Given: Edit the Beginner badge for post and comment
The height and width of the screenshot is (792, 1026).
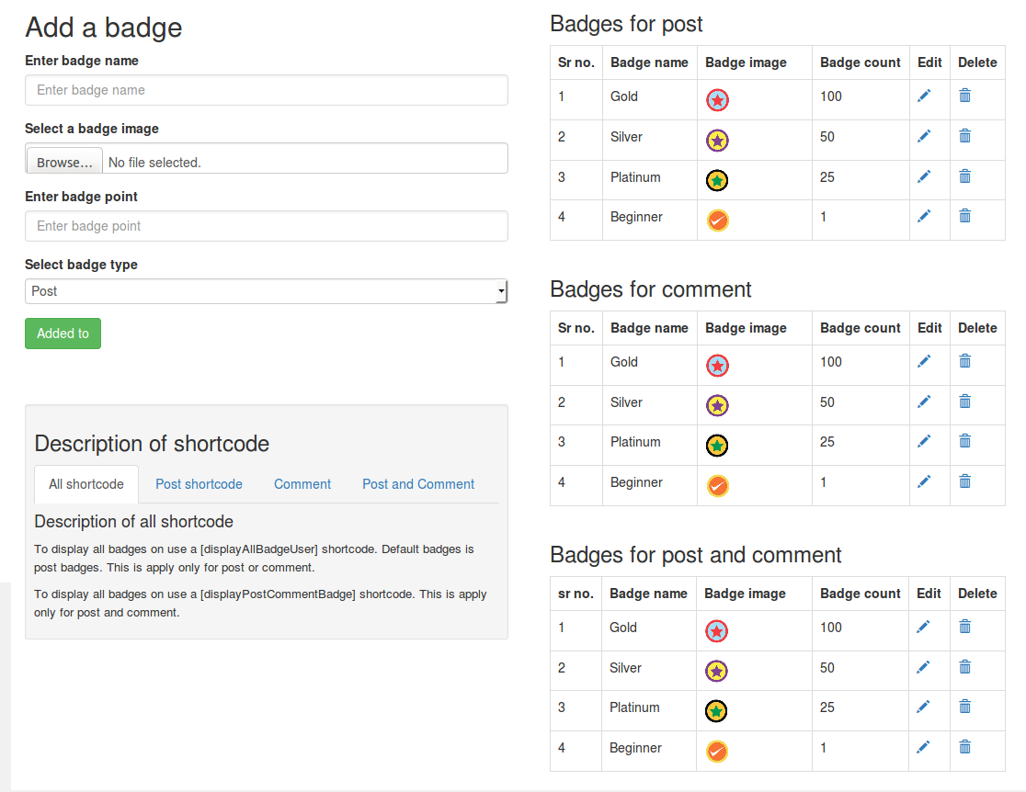Looking at the screenshot, I should point(924,747).
